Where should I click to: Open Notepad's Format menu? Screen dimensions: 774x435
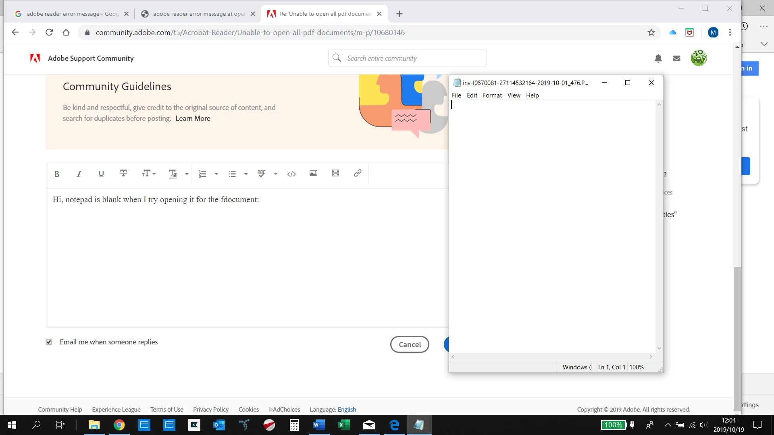(x=492, y=95)
